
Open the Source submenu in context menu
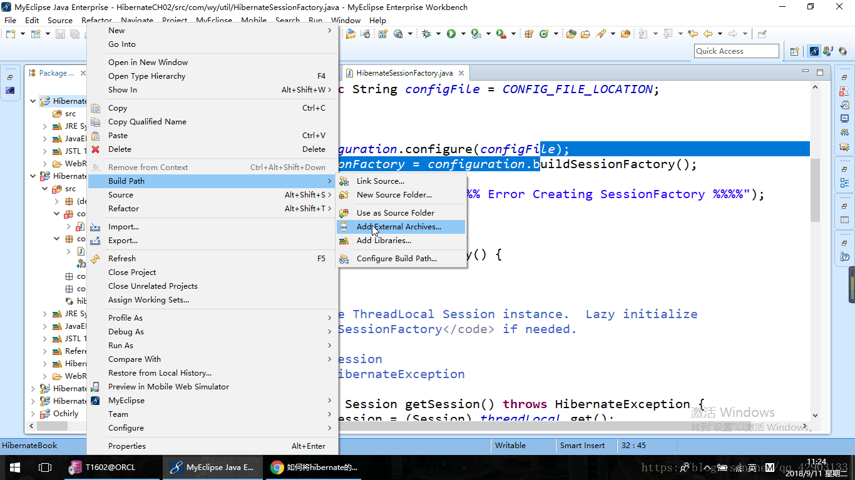click(x=212, y=195)
